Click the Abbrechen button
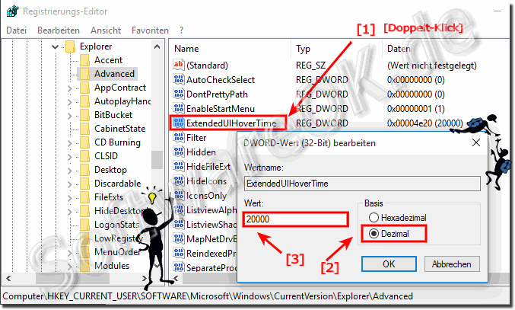 pyautogui.click(x=452, y=264)
